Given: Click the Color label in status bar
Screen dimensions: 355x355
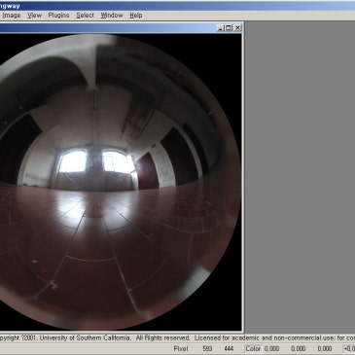Looking at the screenshot, I should tap(253, 349).
